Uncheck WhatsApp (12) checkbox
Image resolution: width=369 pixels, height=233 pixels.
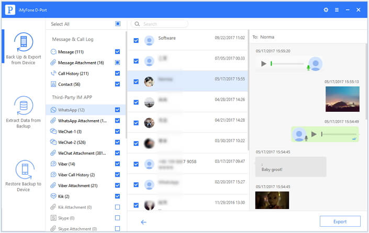pos(117,110)
